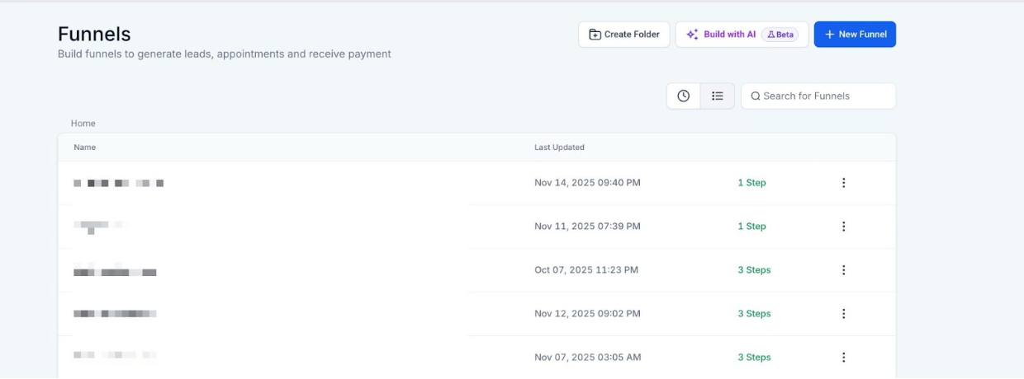
Task: Open three-dot menu for Nov 11, 2025 funnel
Action: 843,227
